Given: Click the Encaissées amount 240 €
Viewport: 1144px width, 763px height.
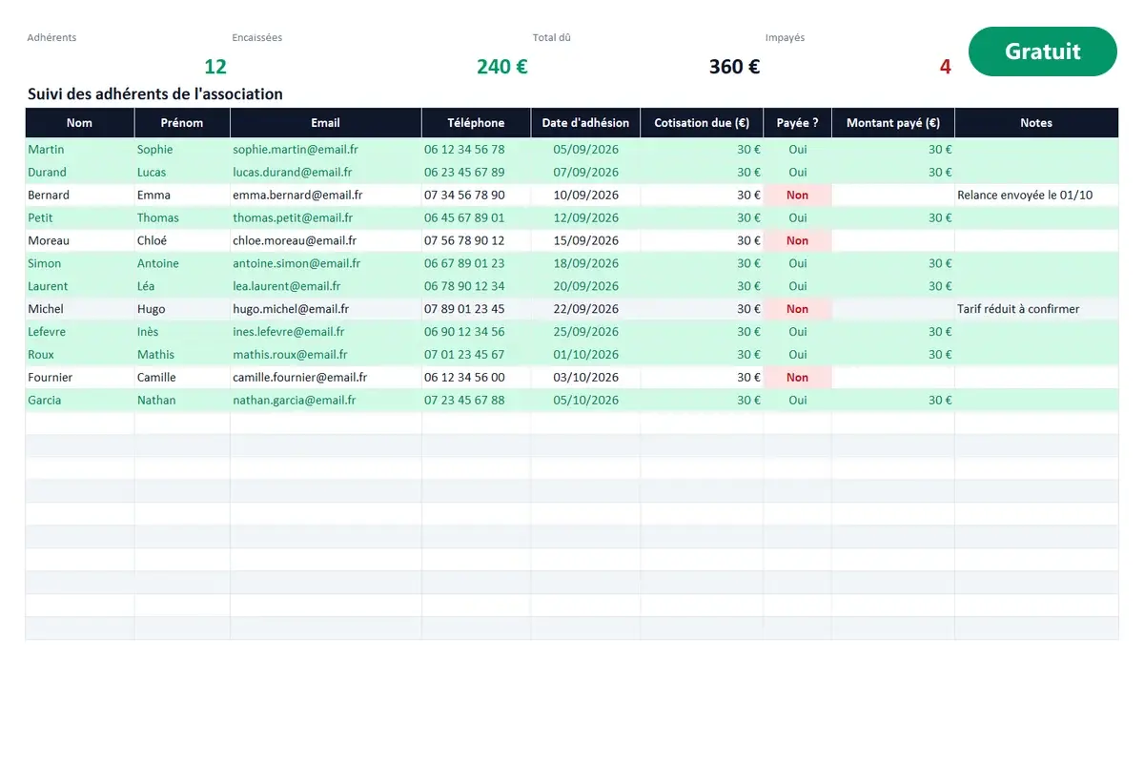Looking at the screenshot, I should click(502, 67).
